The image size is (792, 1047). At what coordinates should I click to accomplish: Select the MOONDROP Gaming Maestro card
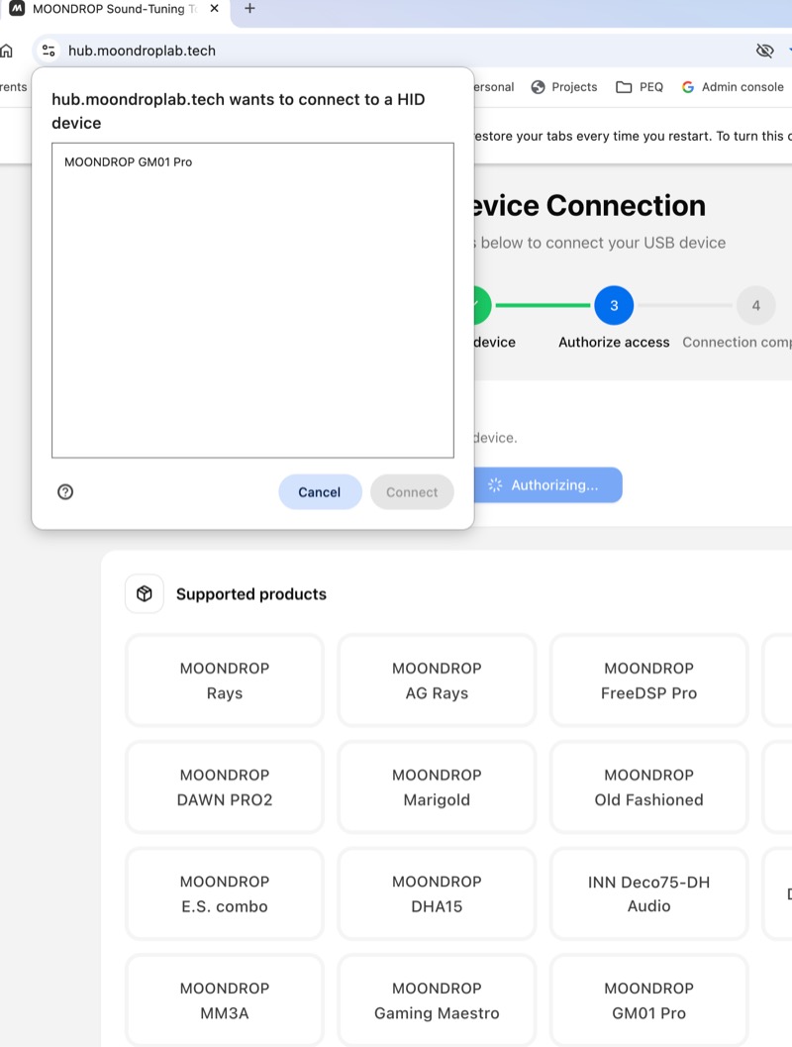437,1000
